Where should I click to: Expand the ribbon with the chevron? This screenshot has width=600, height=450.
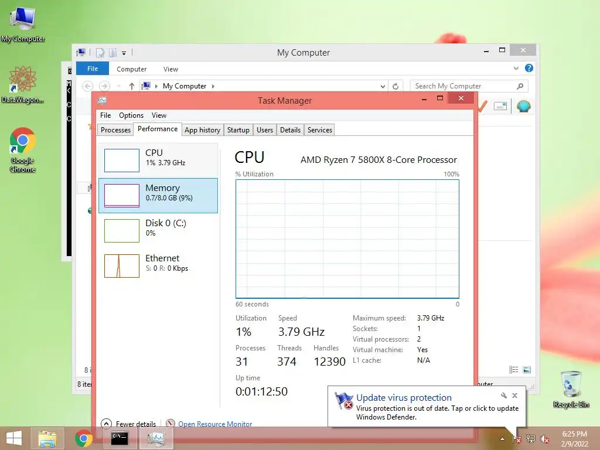[x=516, y=68]
